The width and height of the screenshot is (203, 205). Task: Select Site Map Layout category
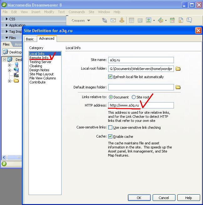(42, 74)
